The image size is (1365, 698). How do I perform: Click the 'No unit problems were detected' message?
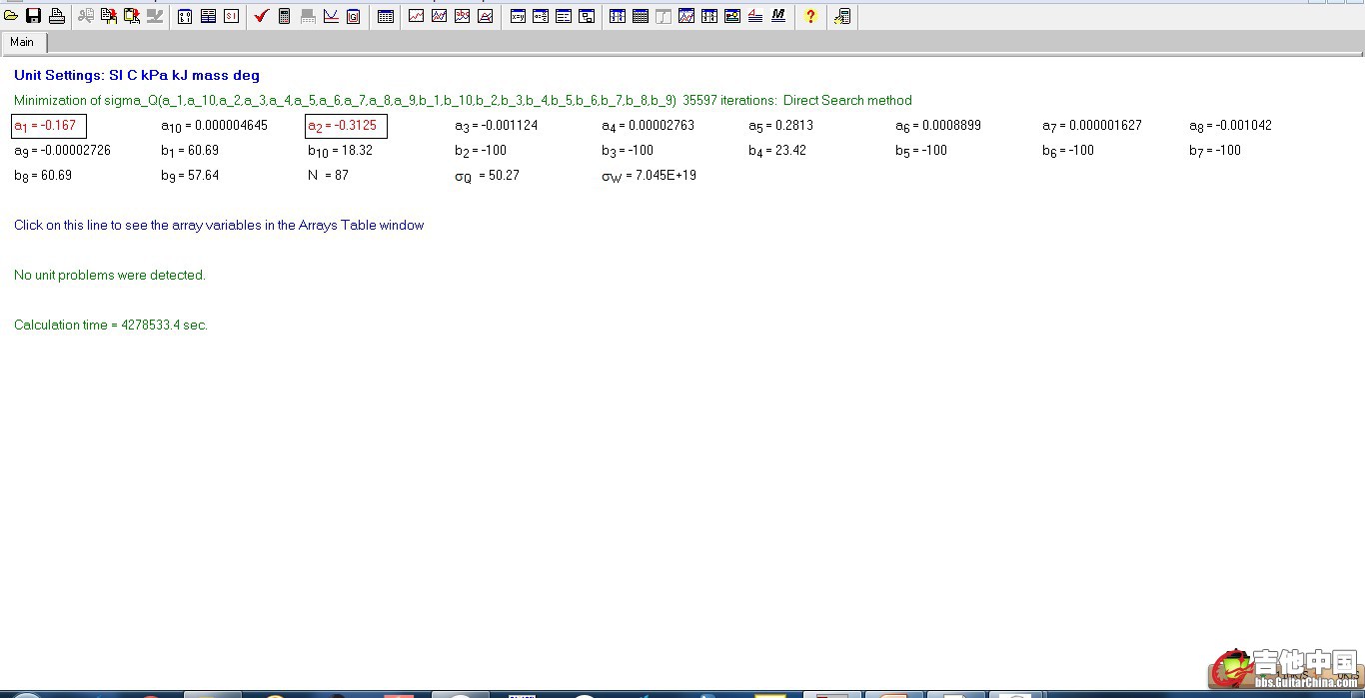click(x=110, y=275)
